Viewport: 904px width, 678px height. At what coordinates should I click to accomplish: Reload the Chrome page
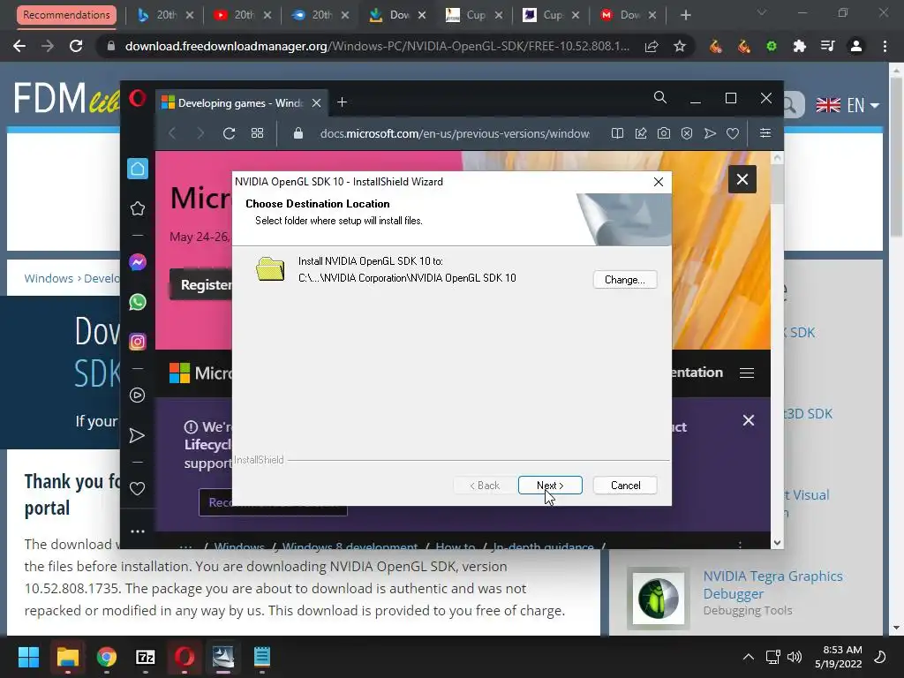76,46
